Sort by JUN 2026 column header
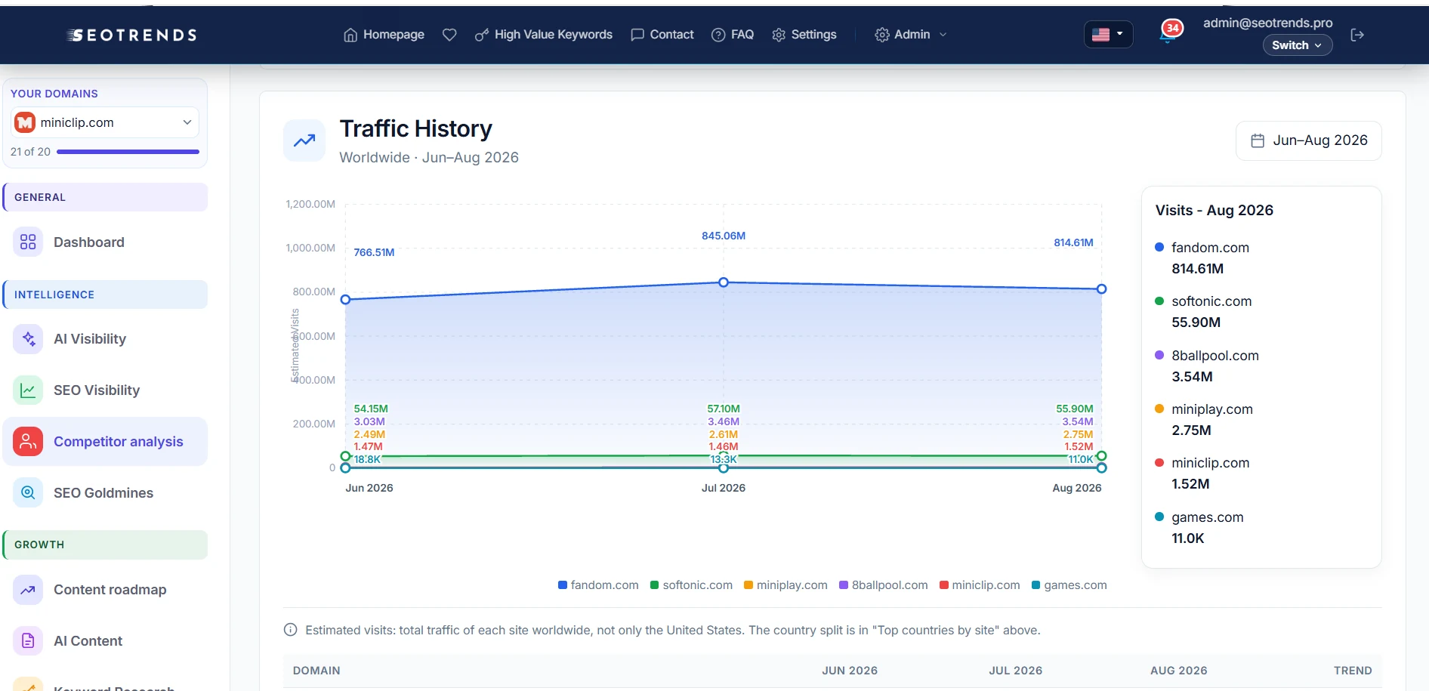The image size is (1429, 691). 850,671
